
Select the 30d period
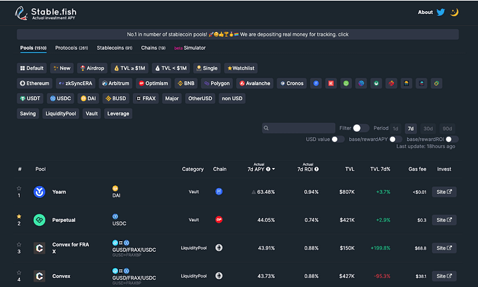428,128
